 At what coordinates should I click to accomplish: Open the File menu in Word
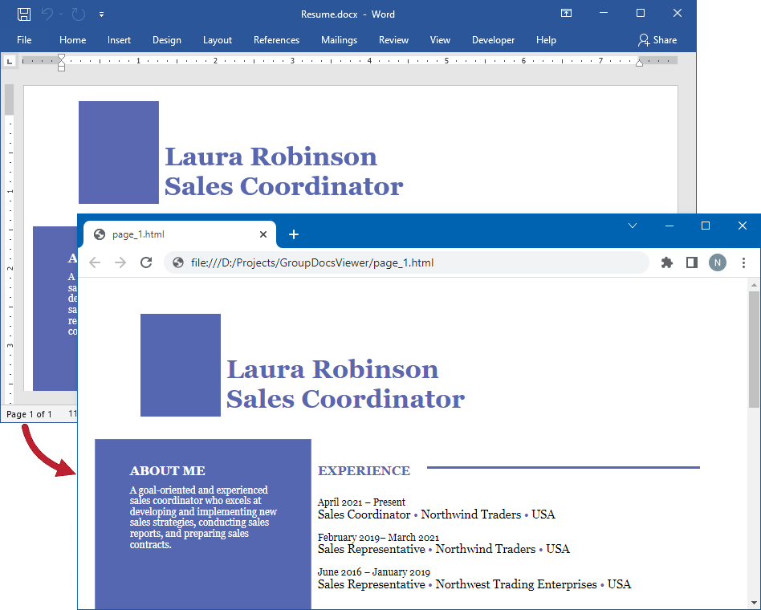click(24, 40)
